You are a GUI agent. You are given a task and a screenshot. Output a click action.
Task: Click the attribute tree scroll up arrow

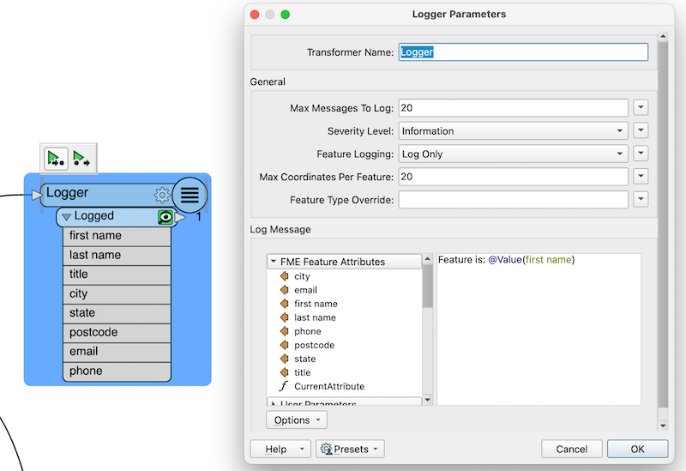click(x=427, y=259)
